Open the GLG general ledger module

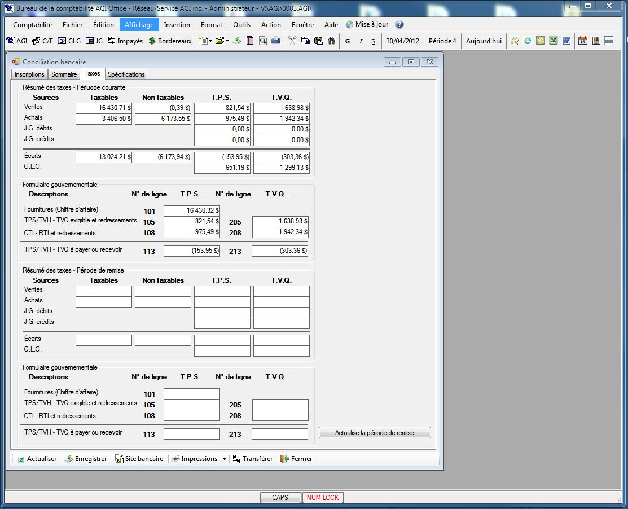tap(69, 41)
